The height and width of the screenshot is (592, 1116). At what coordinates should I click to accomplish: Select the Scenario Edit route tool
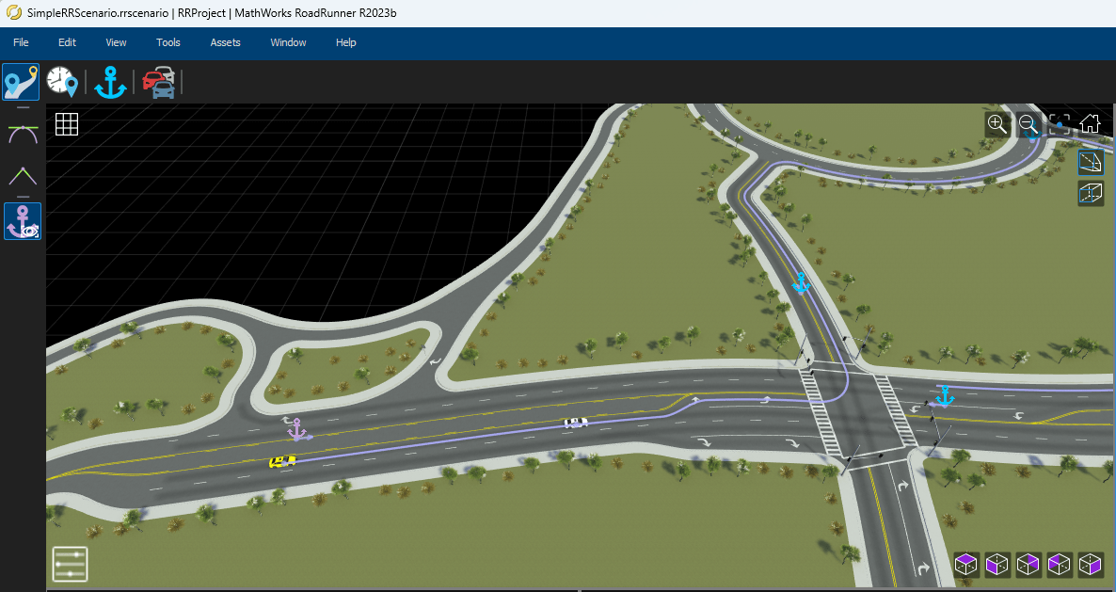point(22,82)
